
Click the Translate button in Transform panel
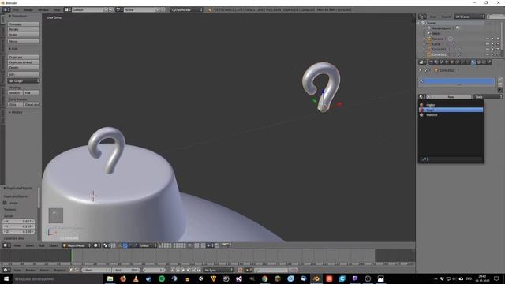24,24
